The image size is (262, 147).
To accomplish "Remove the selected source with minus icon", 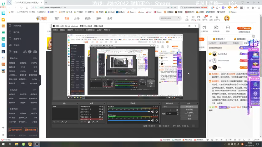I will 85,122.
